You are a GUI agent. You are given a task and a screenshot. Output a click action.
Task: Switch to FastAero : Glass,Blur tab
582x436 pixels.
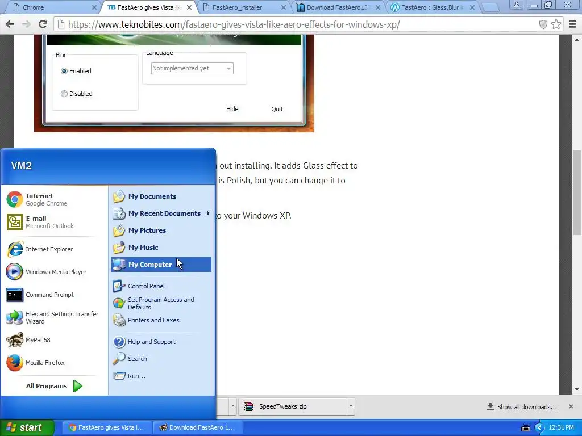click(x=431, y=7)
